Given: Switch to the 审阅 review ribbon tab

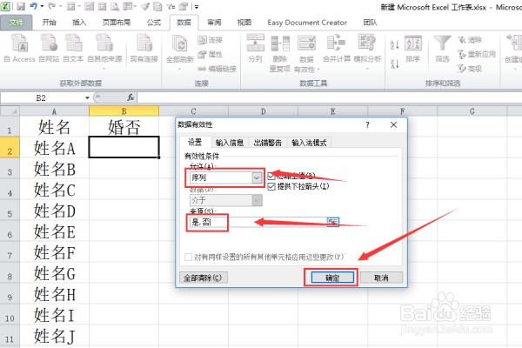Looking at the screenshot, I should click(214, 23).
